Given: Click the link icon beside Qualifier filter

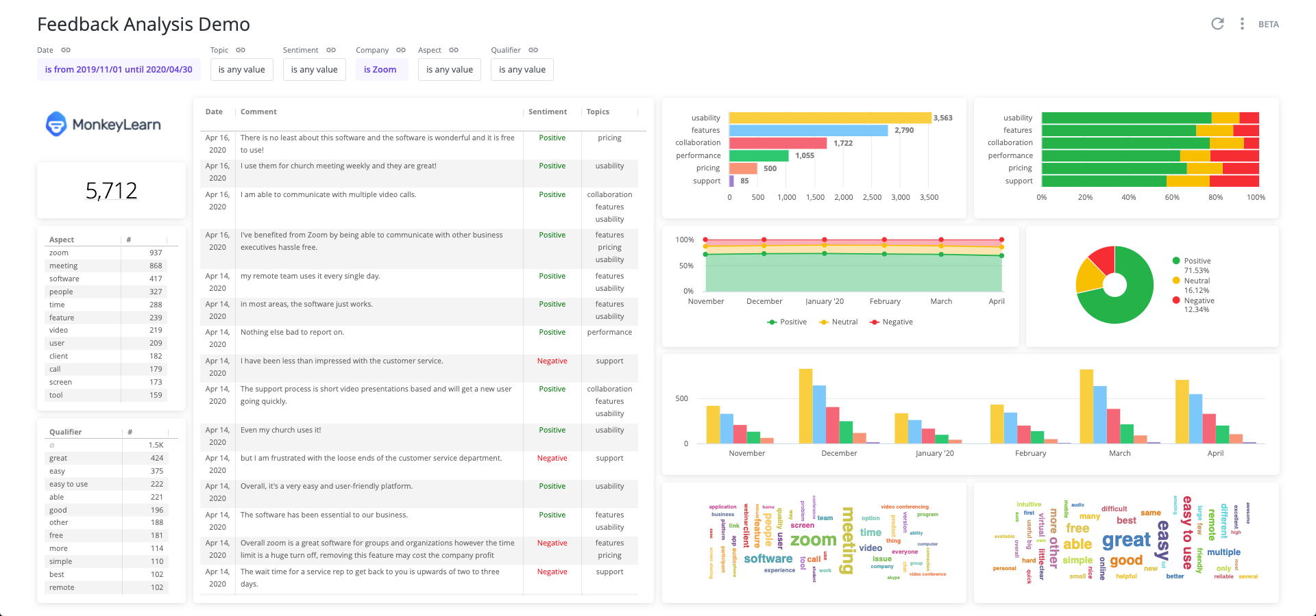Looking at the screenshot, I should click(533, 50).
